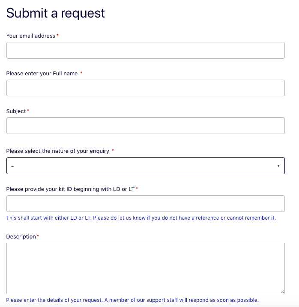Click the 'Submit a request' page heading

point(55,13)
